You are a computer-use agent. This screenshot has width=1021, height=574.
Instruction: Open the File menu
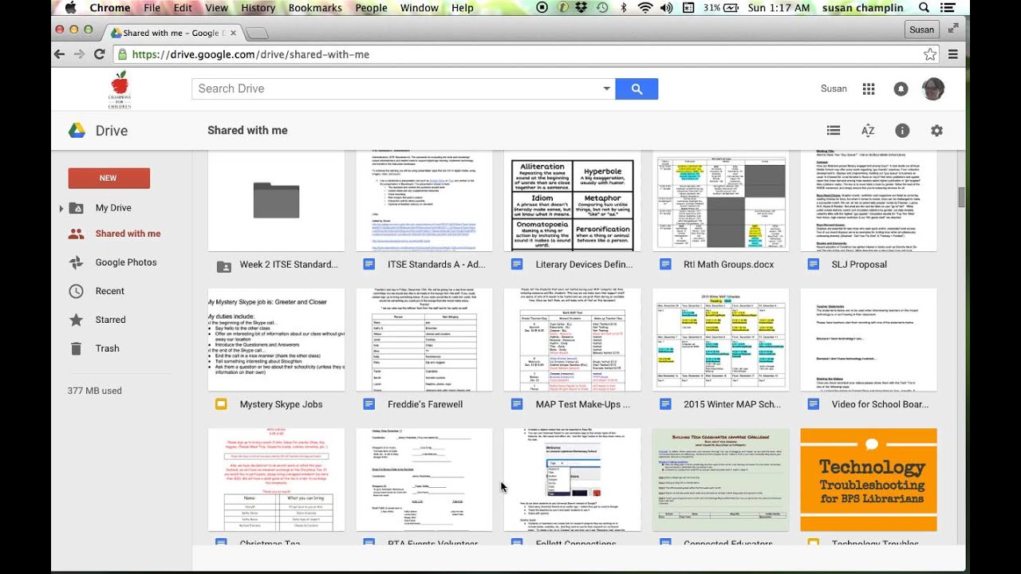point(152,8)
